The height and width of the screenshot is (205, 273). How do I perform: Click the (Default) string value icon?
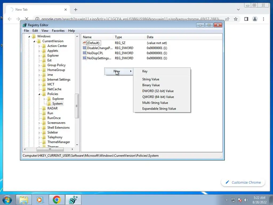[85, 43]
